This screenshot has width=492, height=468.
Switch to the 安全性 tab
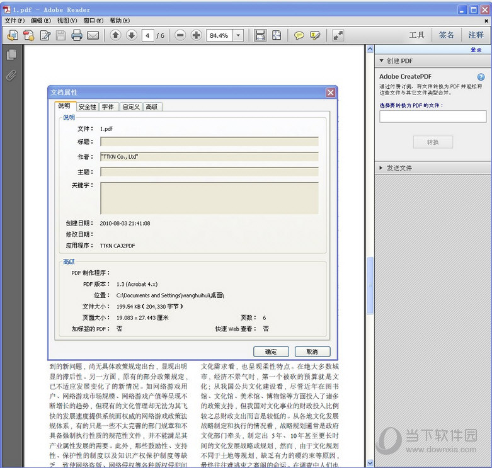pyautogui.click(x=88, y=107)
